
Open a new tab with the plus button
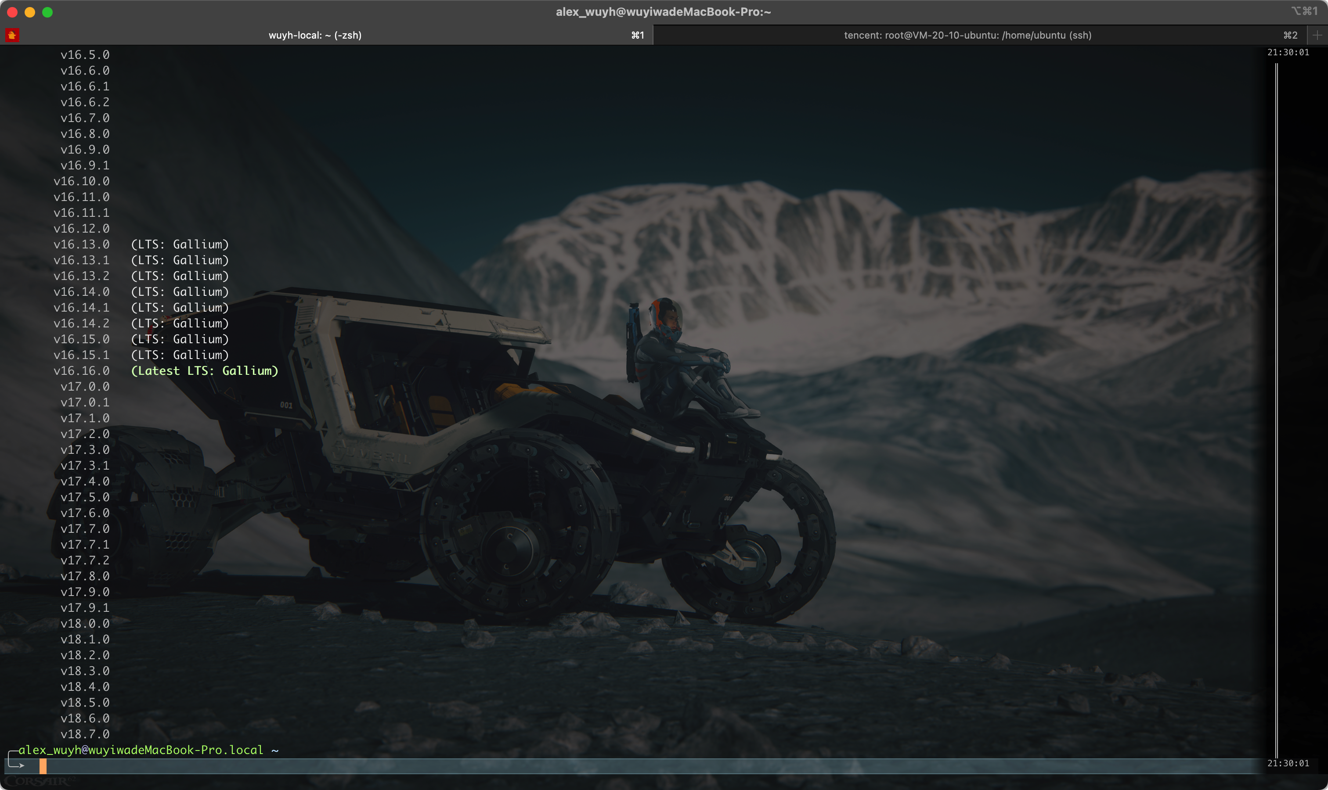point(1317,35)
